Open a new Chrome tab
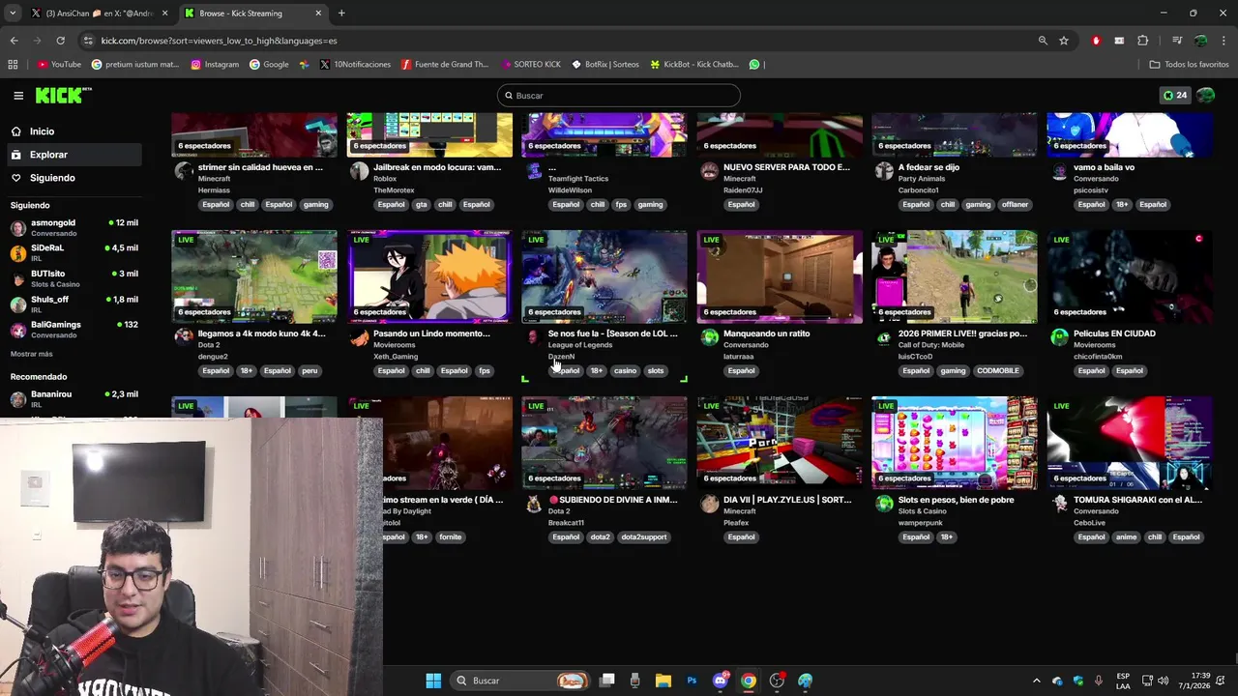The height and width of the screenshot is (696, 1238). pyautogui.click(x=341, y=14)
